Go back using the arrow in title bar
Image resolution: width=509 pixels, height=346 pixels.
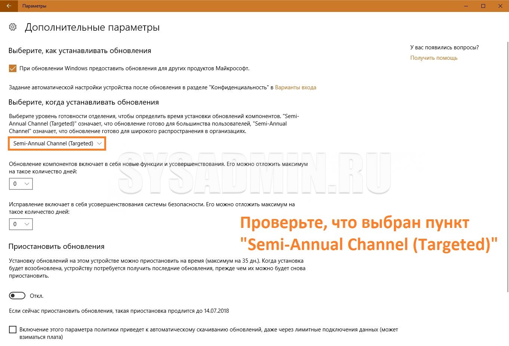coord(9,6)
